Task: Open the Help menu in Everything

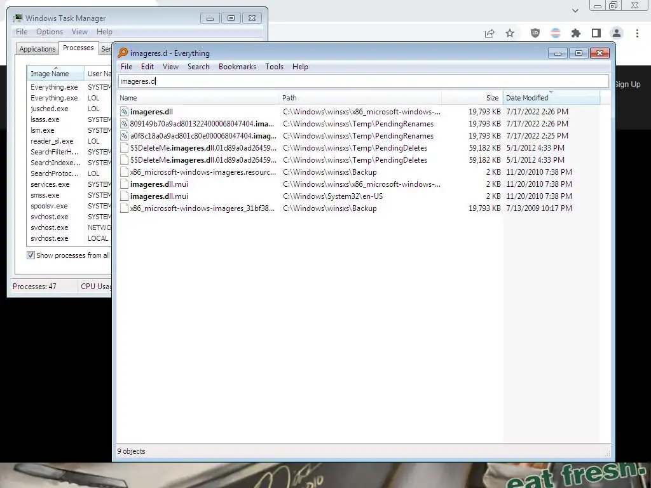Action: click(300, 67)
